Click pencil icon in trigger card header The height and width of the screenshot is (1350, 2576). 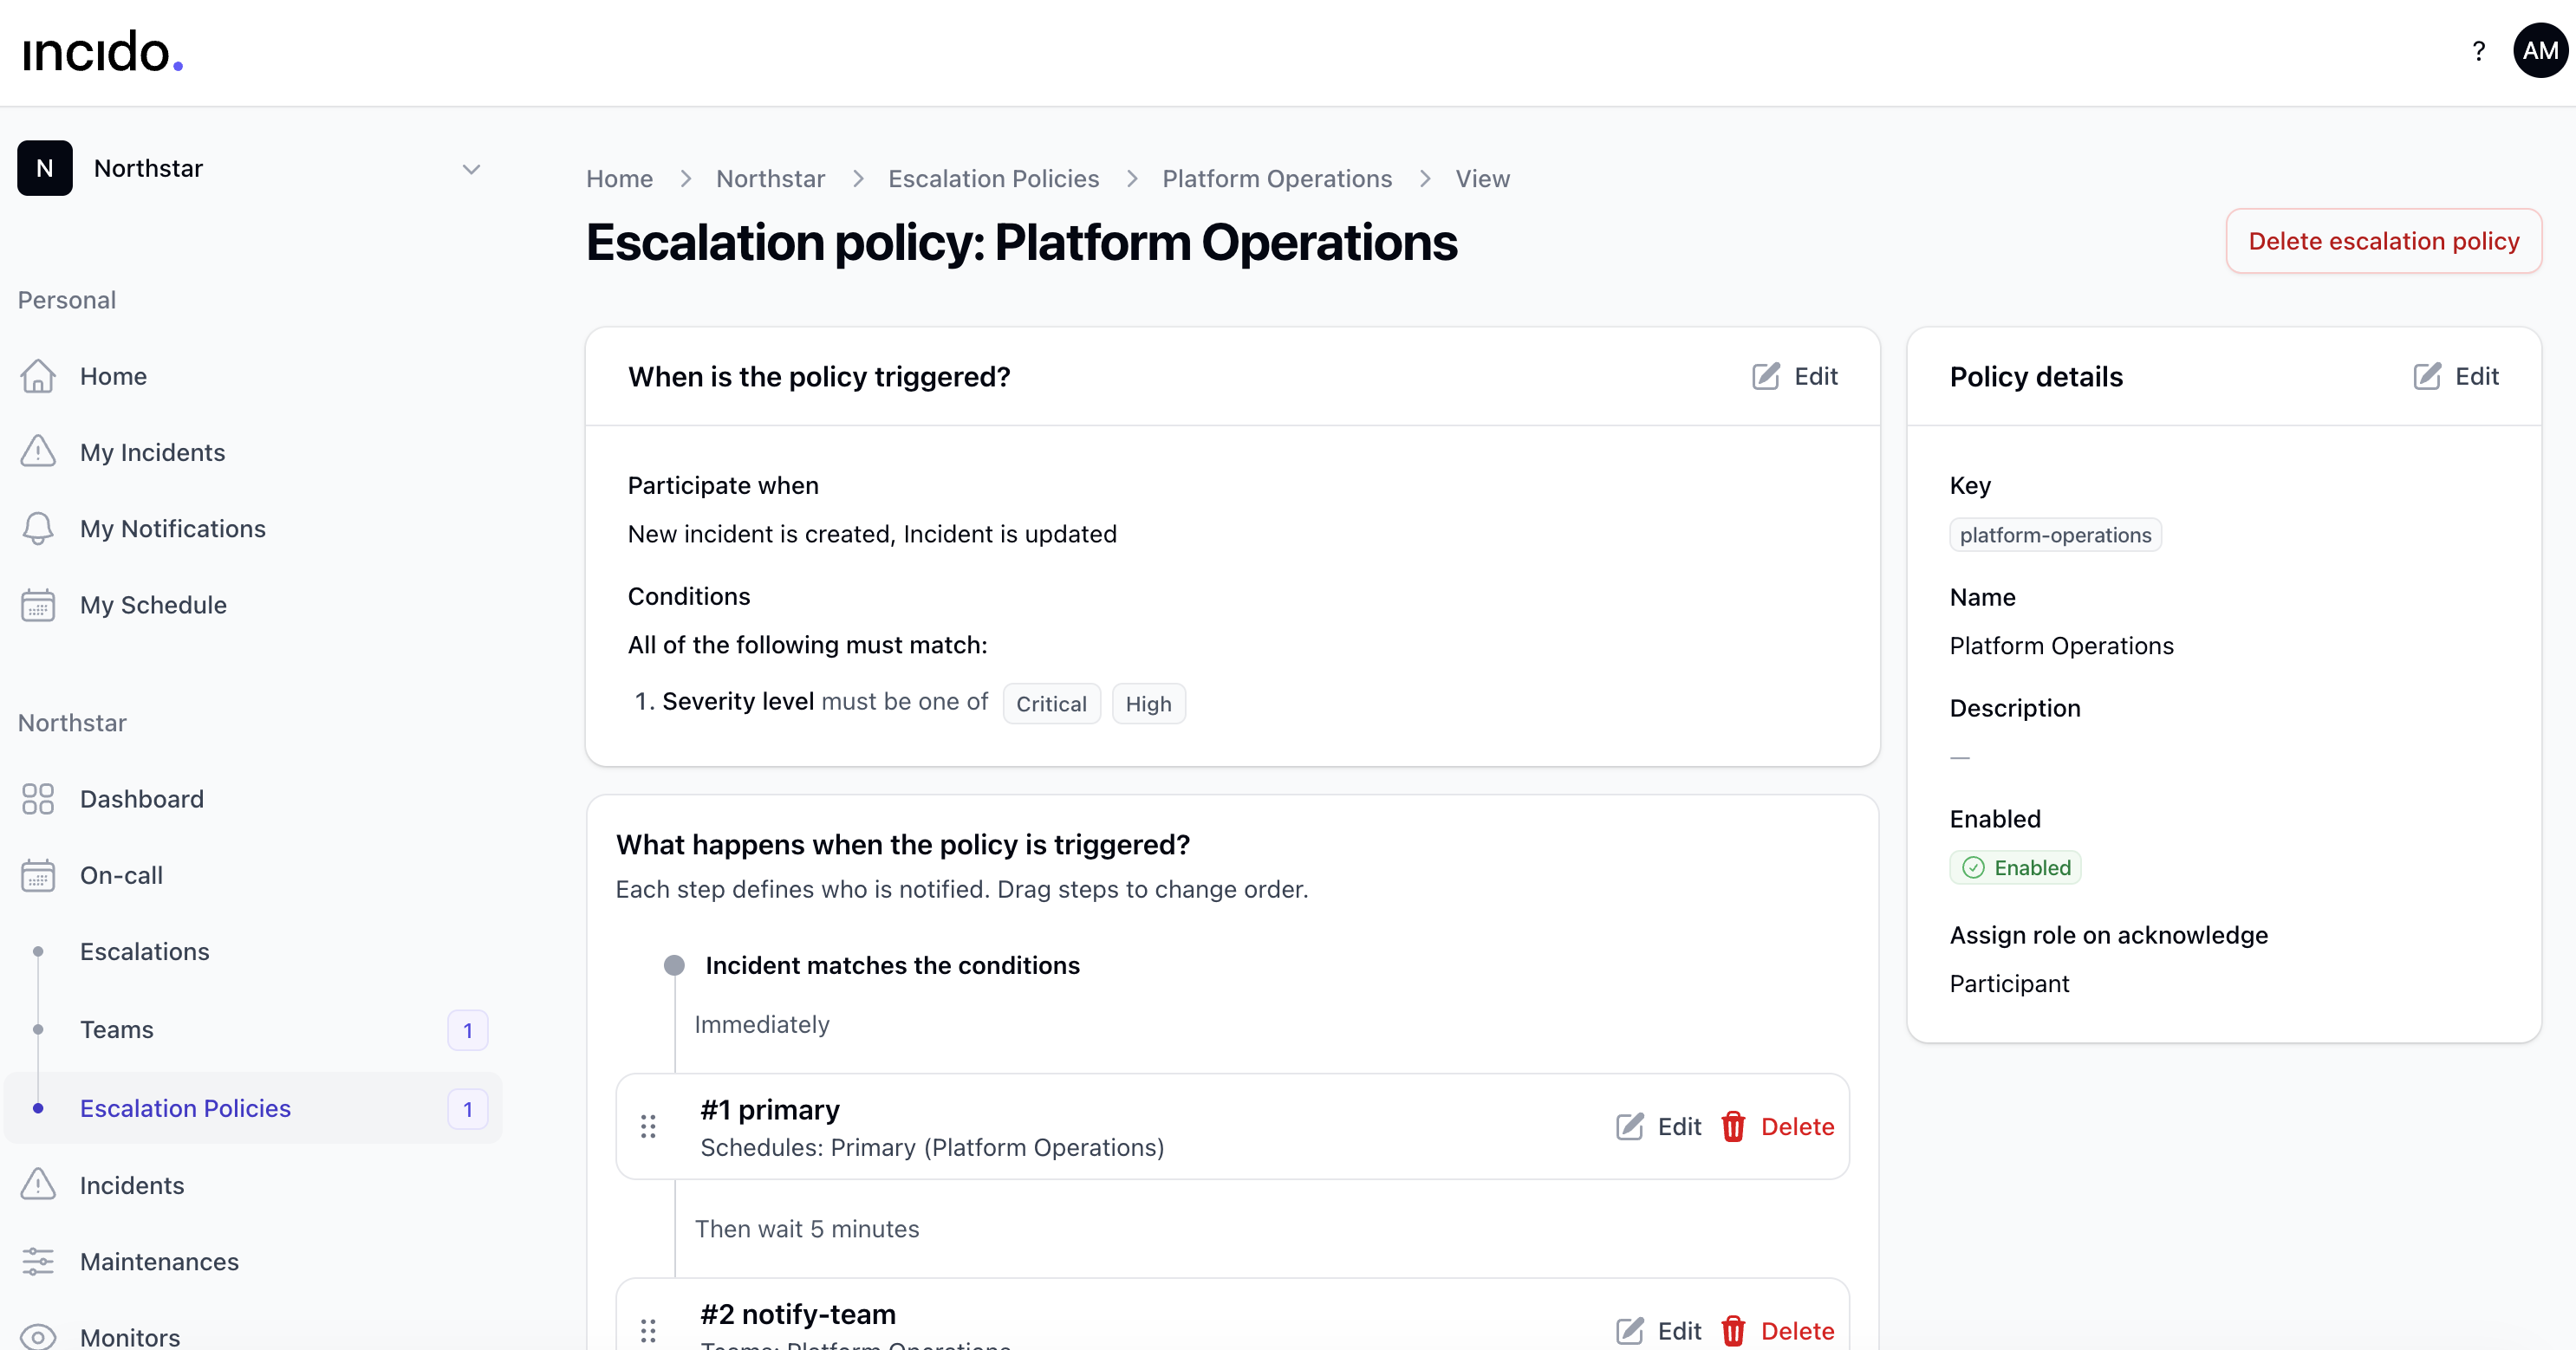(x=1766, y=376)
